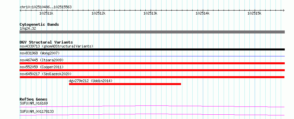Click the black nsv4339713 variant bar

click(x=152, y=49)
